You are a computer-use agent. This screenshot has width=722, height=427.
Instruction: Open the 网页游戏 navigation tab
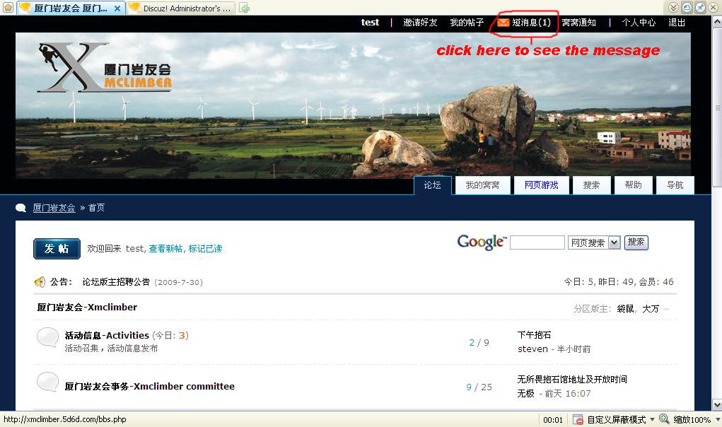click(541, 185)
